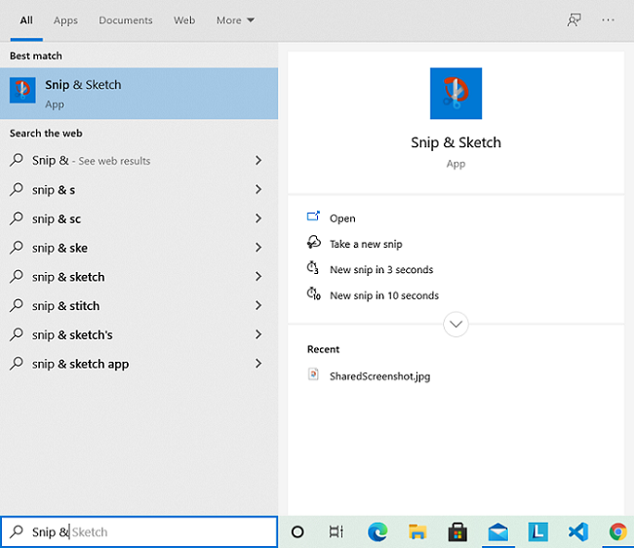This screenshot has height=548, width=634.
Task: Open the feedback icon in search header
Action: coord(575,20)
